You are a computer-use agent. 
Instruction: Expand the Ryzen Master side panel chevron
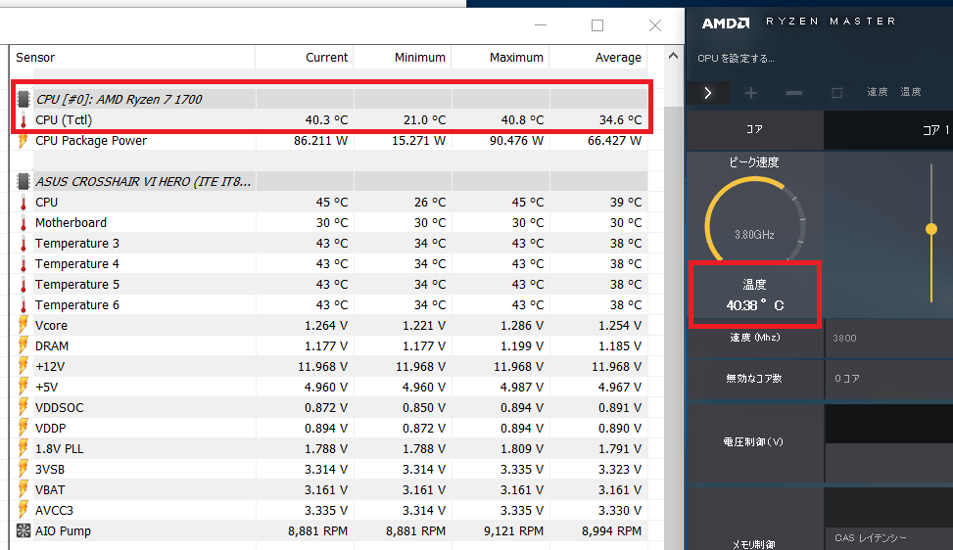[x=707, y=93]
